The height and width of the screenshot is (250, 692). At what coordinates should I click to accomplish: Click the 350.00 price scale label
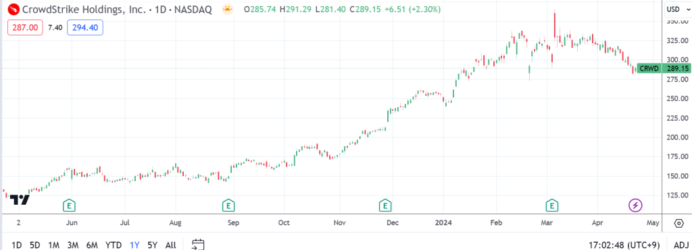pyautogui.click(x=677, y=21)
